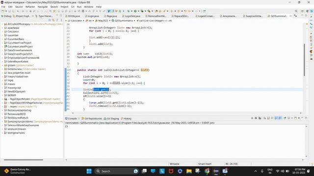
Task: Switch to the Debug view tab
Action: 6,16
